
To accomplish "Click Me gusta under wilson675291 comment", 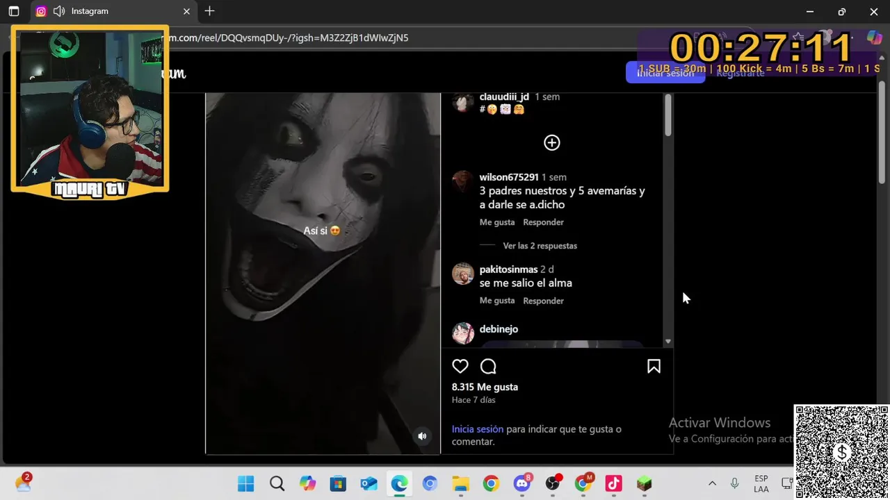I will (x=497, y=222).
